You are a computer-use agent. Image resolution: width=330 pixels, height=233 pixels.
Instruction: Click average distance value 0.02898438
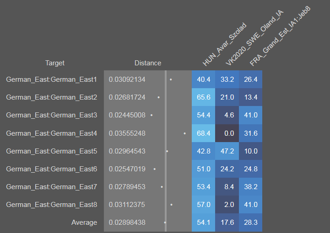127,222
